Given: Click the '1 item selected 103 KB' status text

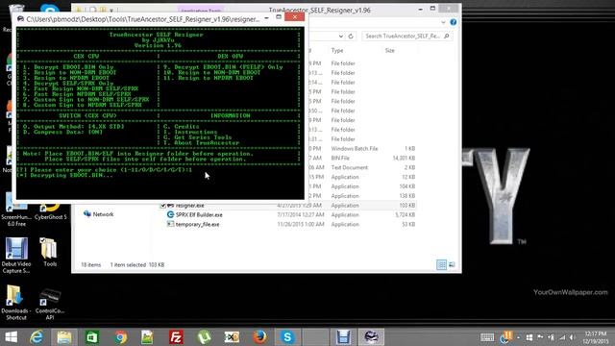Looking at the screenshot, I should [x=137, y=265].
